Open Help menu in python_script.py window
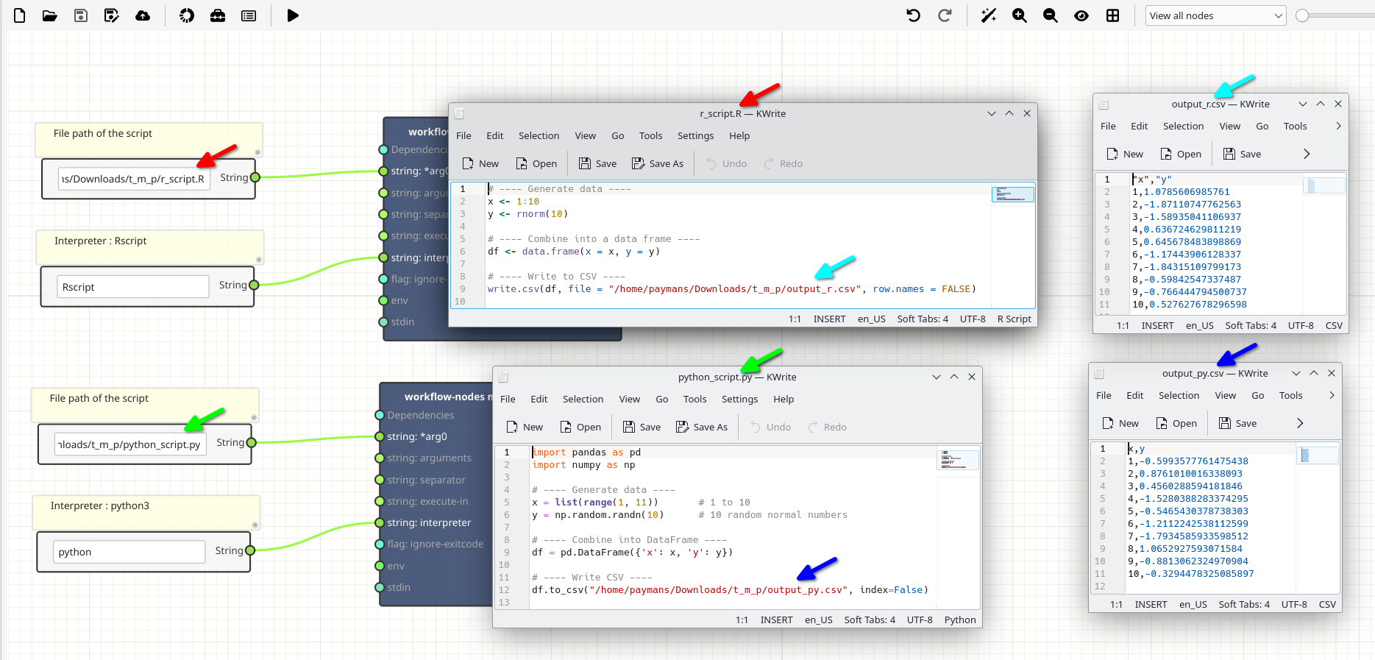 click(784, 399)
